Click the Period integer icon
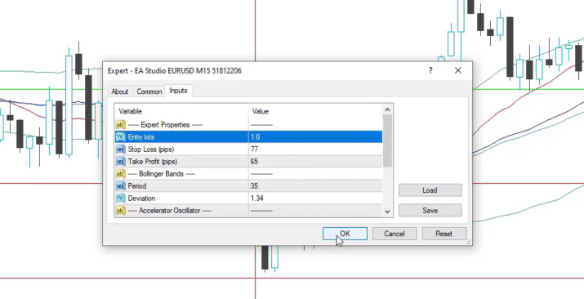584x299 pixels. click(x=120, y=186)
